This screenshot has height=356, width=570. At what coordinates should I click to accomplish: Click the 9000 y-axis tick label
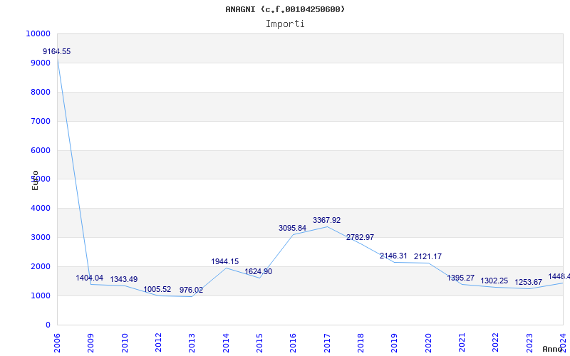tap(41, 63)
